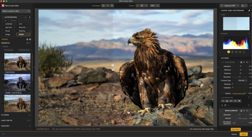
Task: Click the search magnifier icon
Action: (x=29, y=11)
